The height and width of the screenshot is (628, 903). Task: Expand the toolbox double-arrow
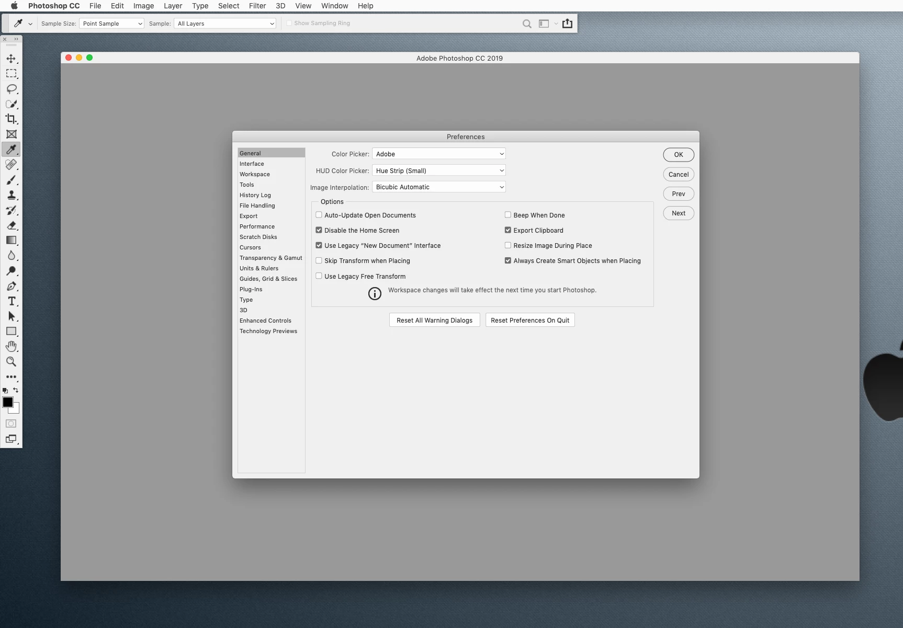click(16, 39)
